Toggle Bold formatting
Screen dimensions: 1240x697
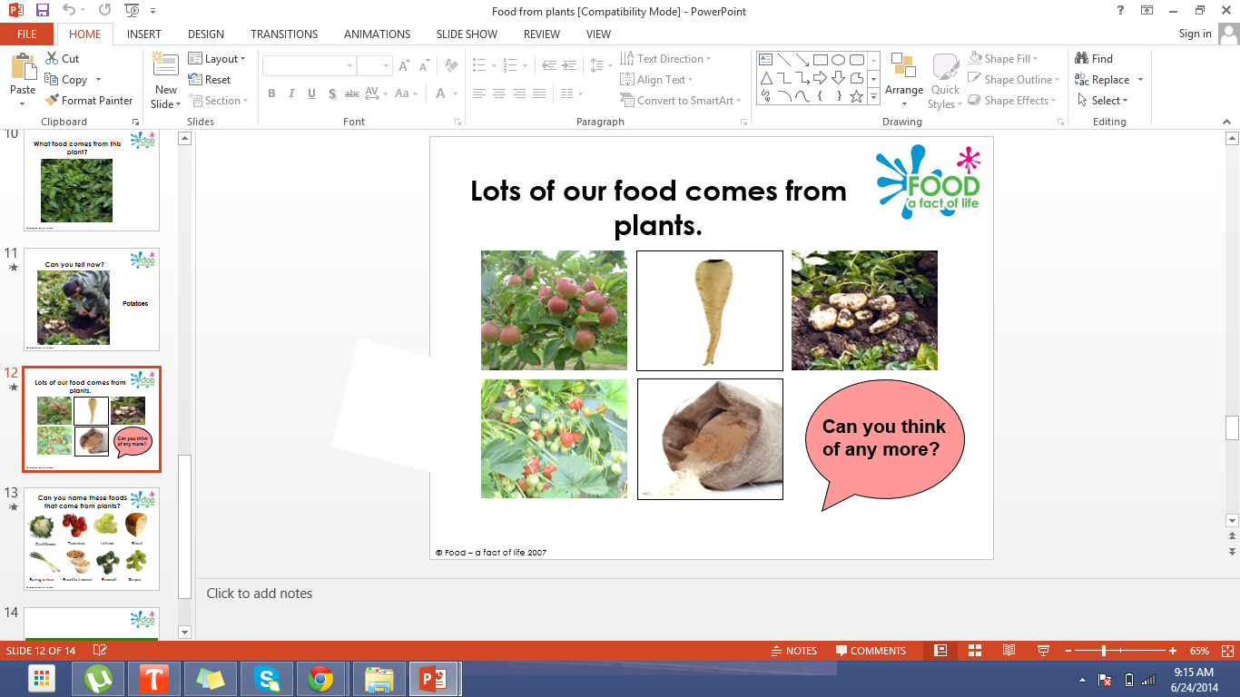271,93
